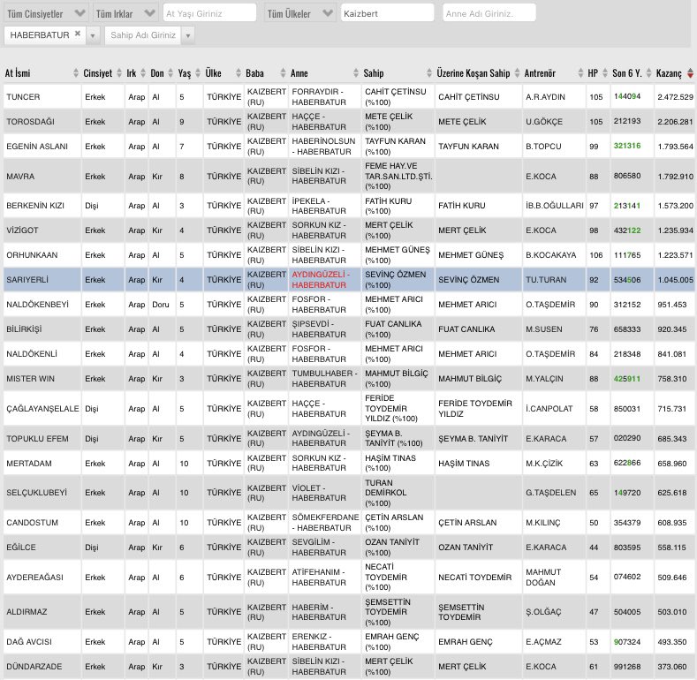Open horse AYDEREAĞASI entry
This screenshot has height=680, width=697.
(x=34, y=578)
